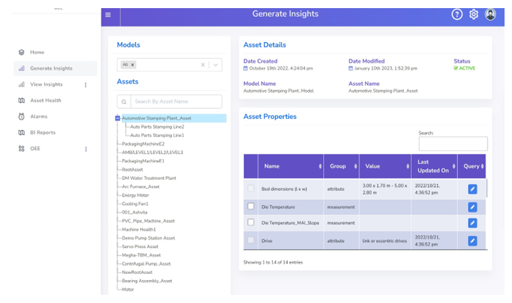Select the Auto Parts Stamping Line2 asset

(x=156, y=126)
